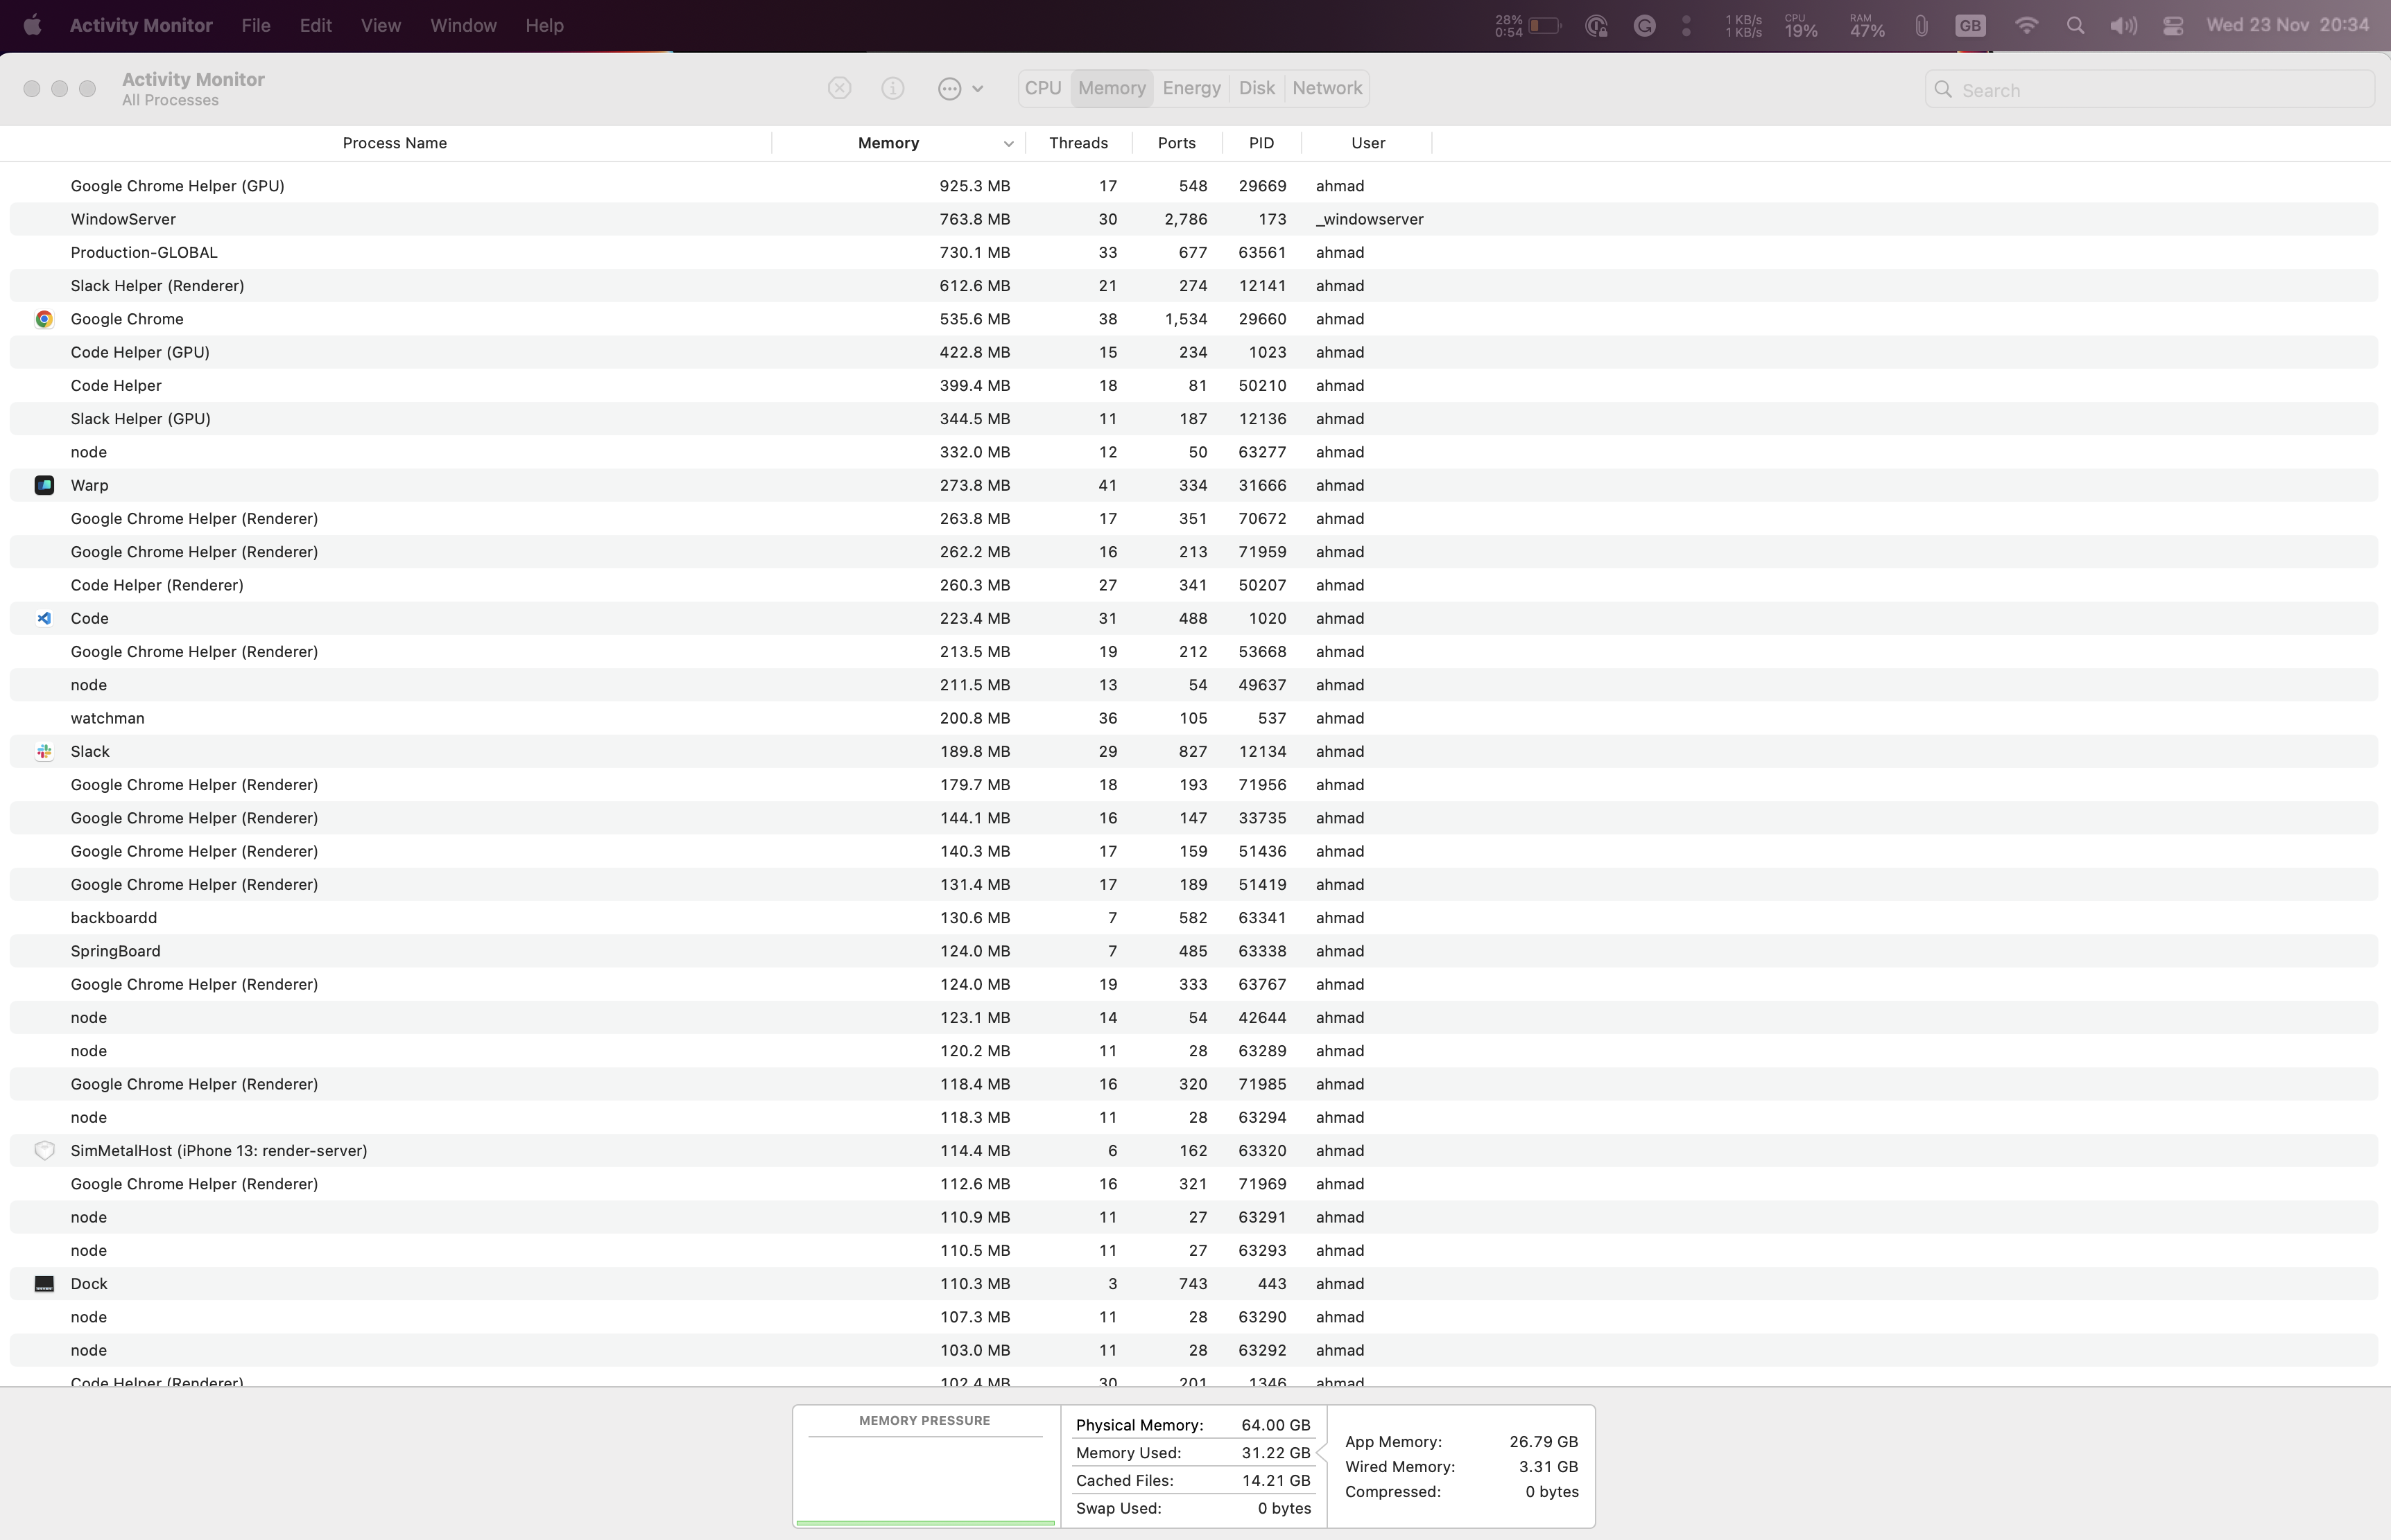Click the SimMetalHost shield icon
This screenshot has width=2391, height=1540.
[x=44, y=1151]
